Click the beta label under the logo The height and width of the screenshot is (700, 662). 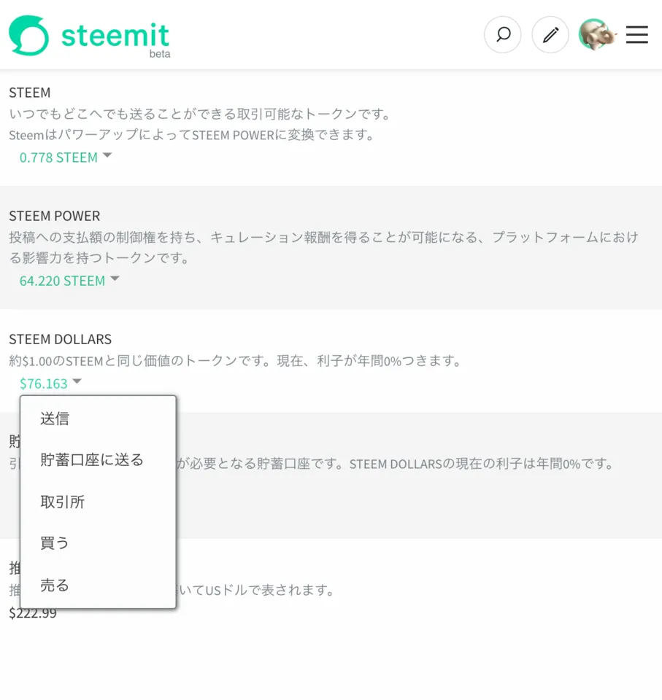pos(161,53)
